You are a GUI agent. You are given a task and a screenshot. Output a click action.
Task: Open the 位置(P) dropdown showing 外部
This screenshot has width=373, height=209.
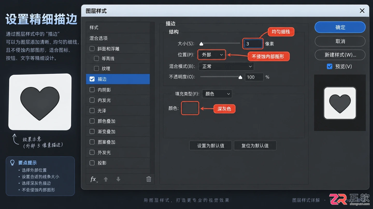(212, 55)
